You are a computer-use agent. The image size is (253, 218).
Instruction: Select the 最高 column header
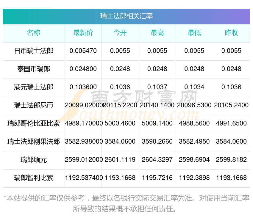coord(157,33)
